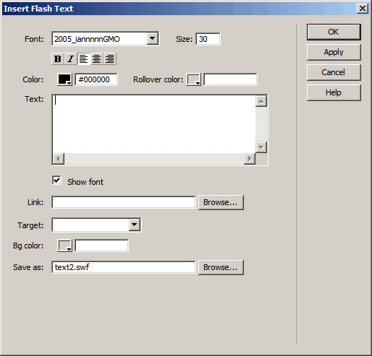
Task: Select right text alignment icon
Action: click(110, 58)
